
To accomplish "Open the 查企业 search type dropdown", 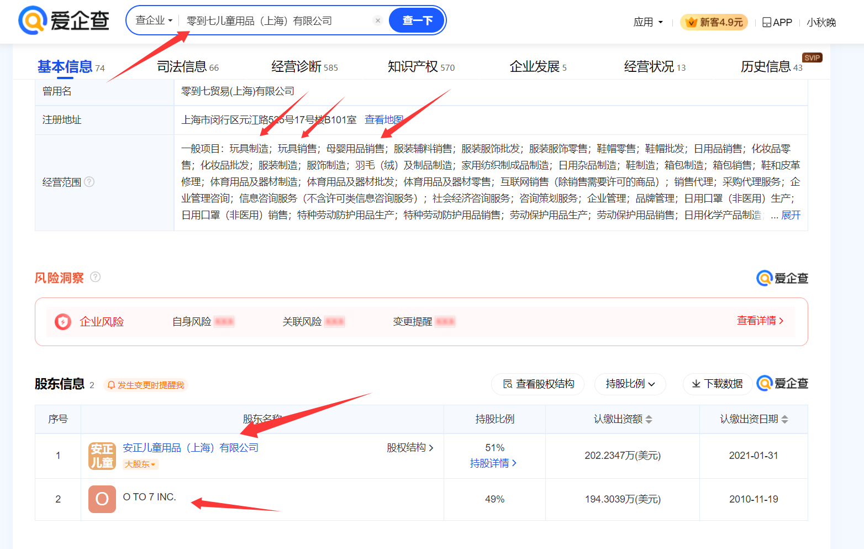I will (x=154, y=20).
